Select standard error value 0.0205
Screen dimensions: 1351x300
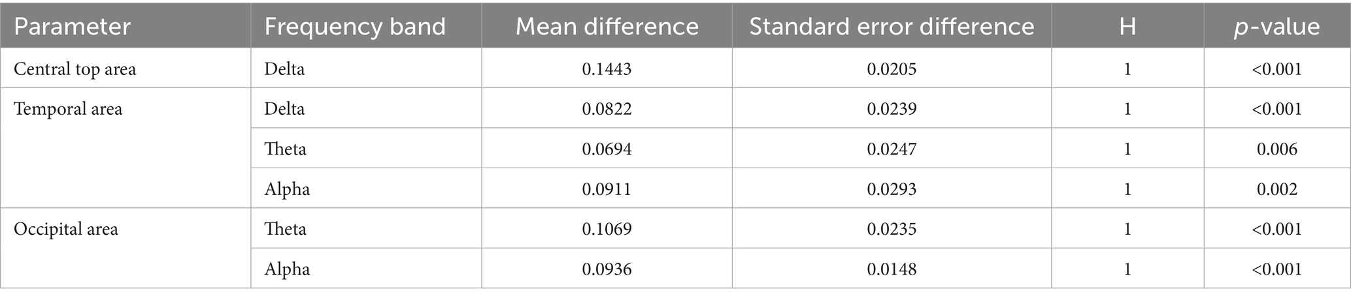892,69
